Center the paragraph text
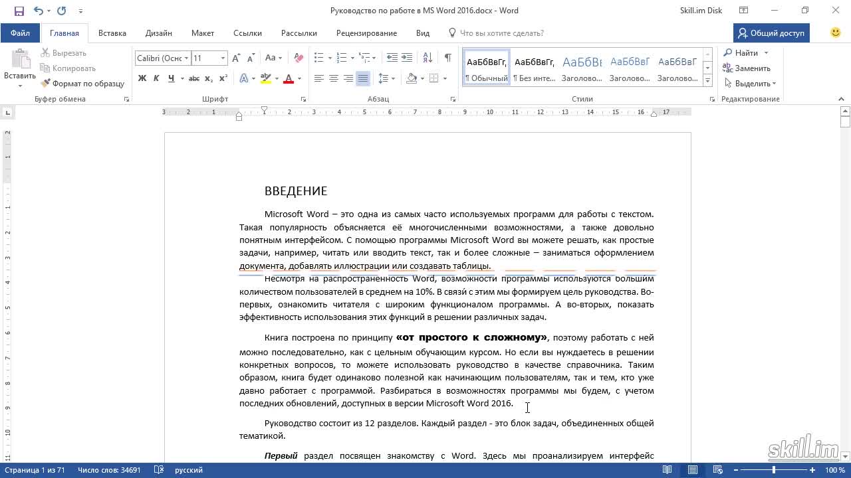 [x=333, y=78]
